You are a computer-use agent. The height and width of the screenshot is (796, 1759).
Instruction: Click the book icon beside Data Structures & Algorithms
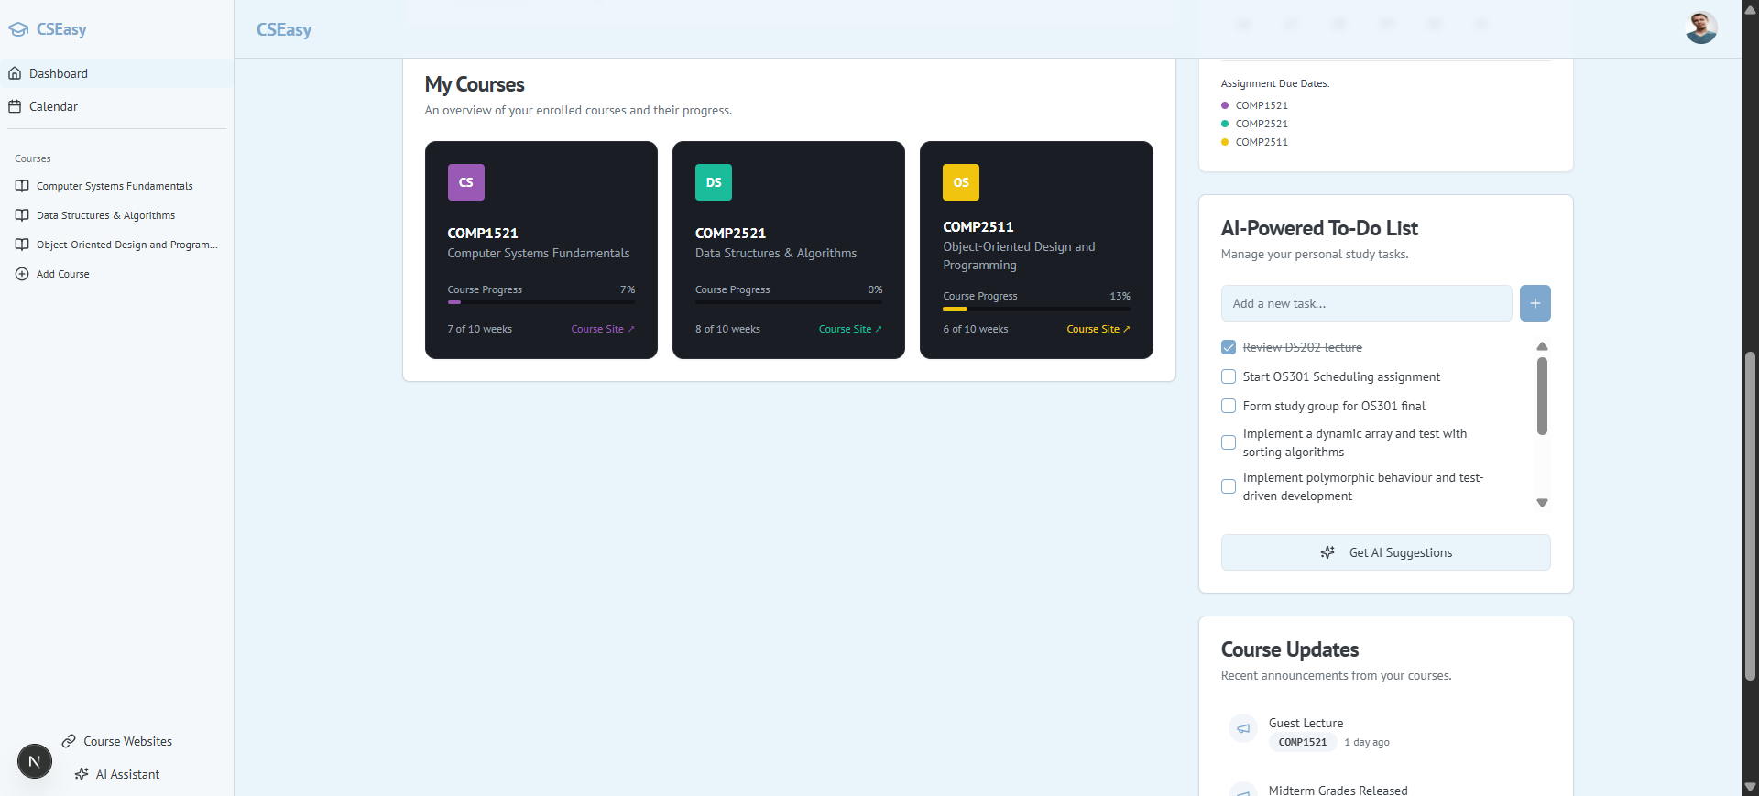click(x=22, y=215)
